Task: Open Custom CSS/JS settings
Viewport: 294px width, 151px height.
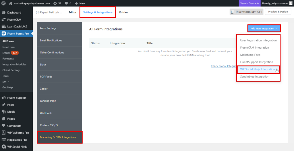Action: coord(59,125)
